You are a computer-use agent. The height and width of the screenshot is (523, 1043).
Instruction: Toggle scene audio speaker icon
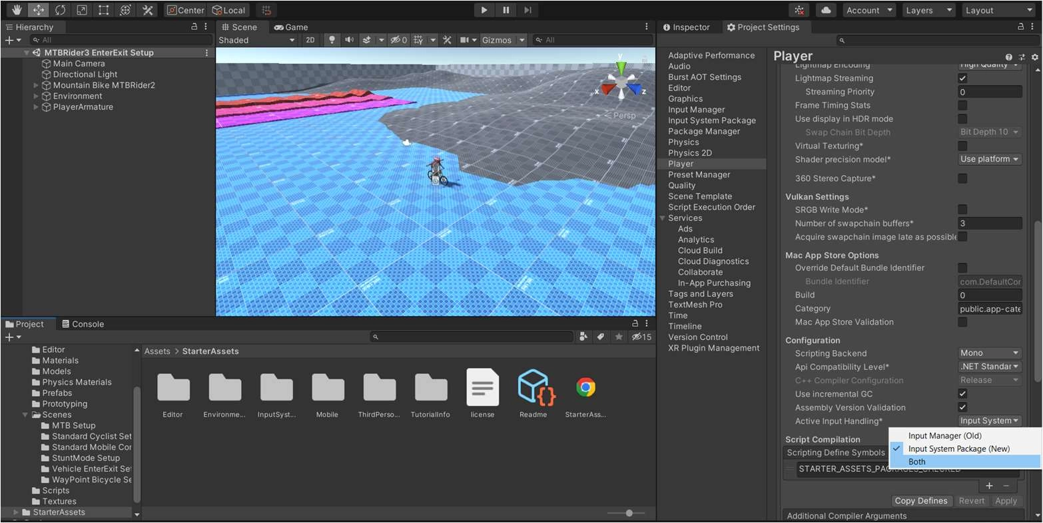coord(349,40)
